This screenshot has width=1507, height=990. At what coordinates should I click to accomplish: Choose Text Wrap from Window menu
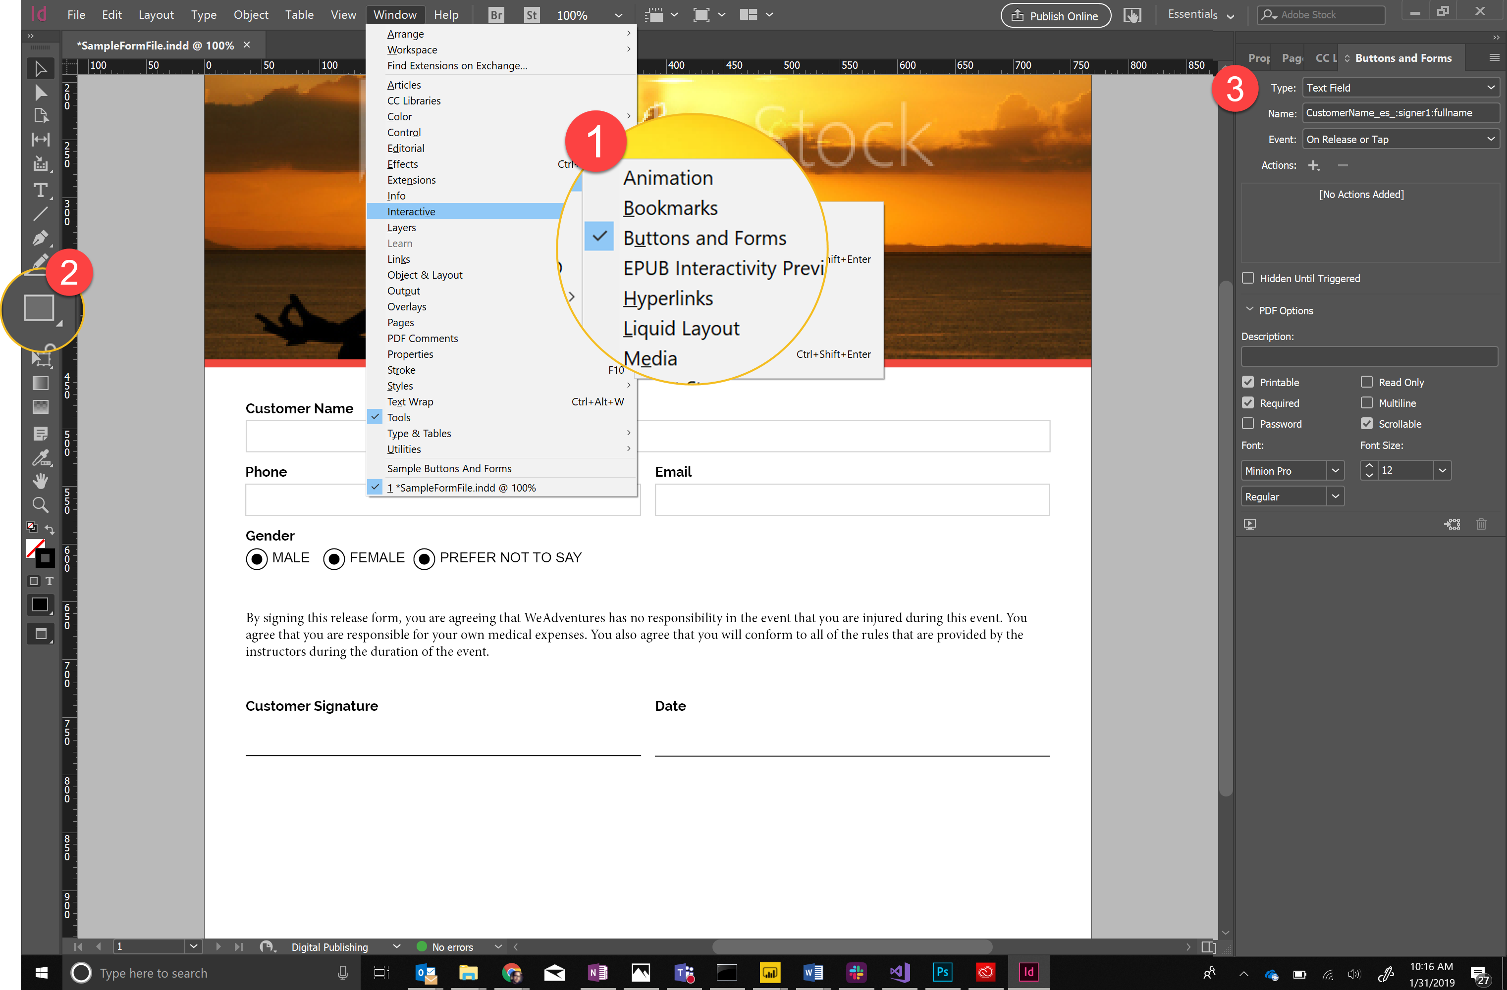(501, 402)
